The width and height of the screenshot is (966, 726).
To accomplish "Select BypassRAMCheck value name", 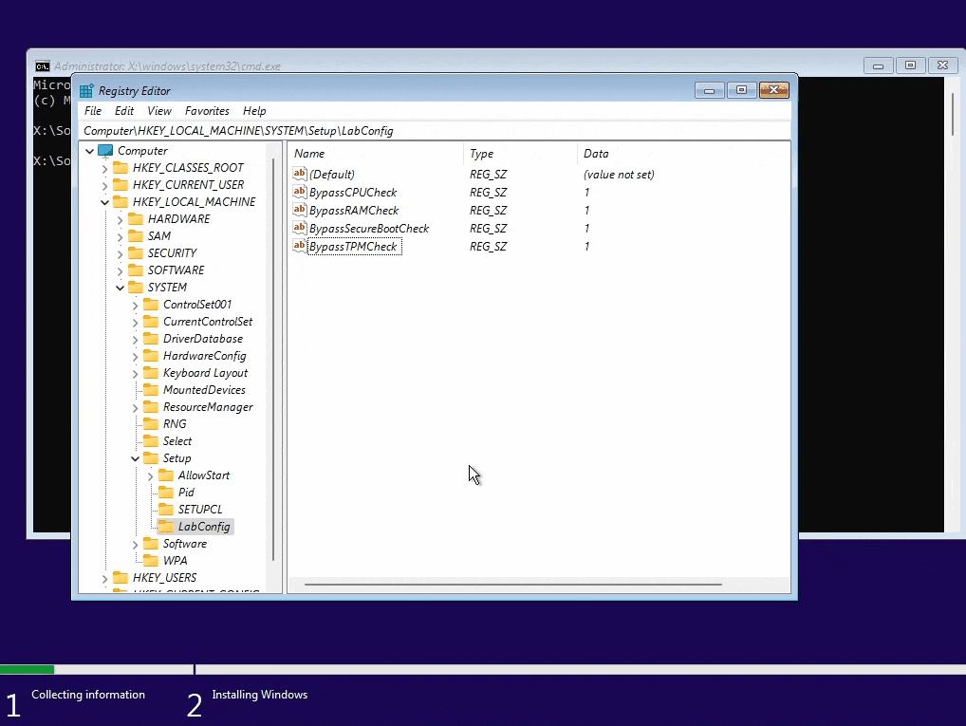I will click(354, 211).
